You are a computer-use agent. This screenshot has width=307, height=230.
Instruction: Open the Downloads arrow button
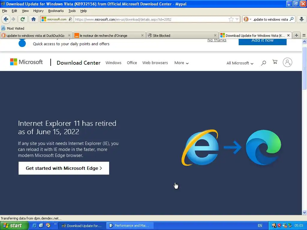pos(302,19)
